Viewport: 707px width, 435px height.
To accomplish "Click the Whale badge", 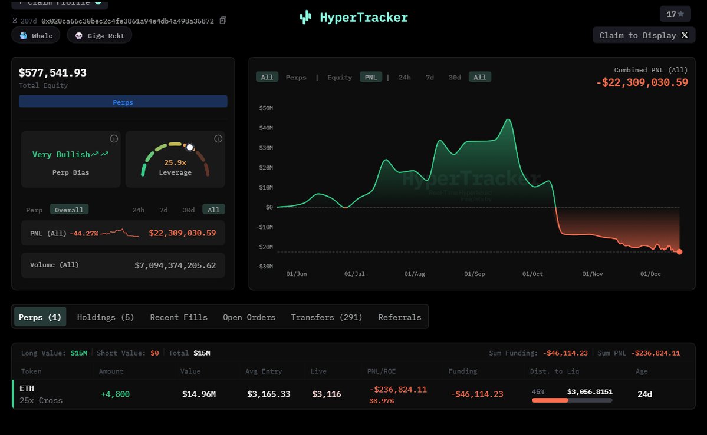I will (36, 35).
